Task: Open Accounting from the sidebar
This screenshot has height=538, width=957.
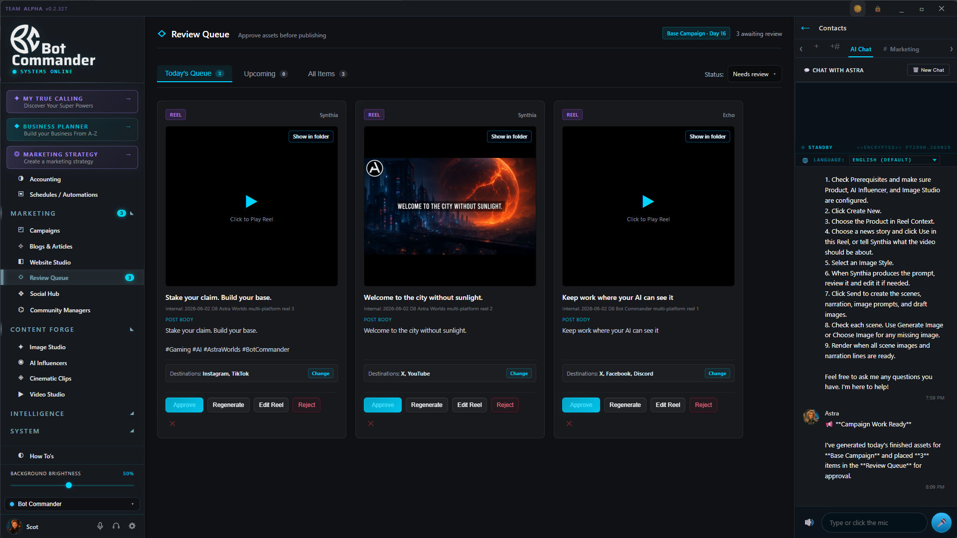Action: (x=45, y=179)
